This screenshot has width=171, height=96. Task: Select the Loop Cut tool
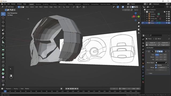3,62
